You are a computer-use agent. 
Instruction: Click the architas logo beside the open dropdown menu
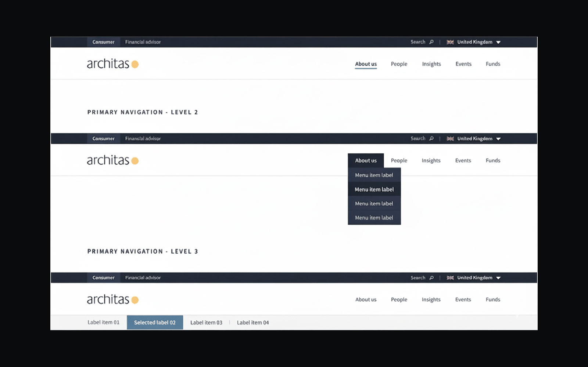tap(112, 160)
